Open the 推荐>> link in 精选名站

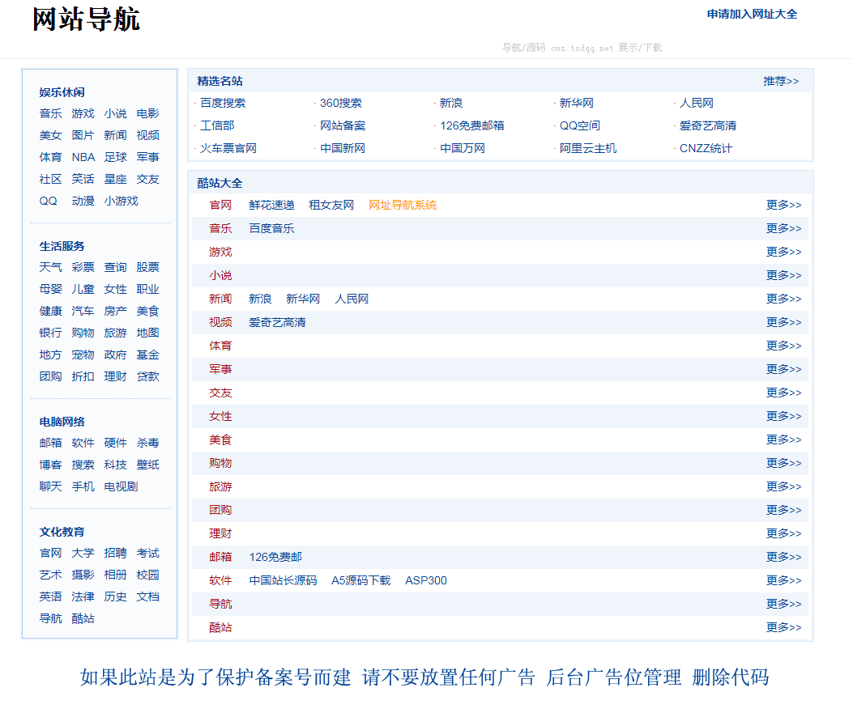[781, 81]
